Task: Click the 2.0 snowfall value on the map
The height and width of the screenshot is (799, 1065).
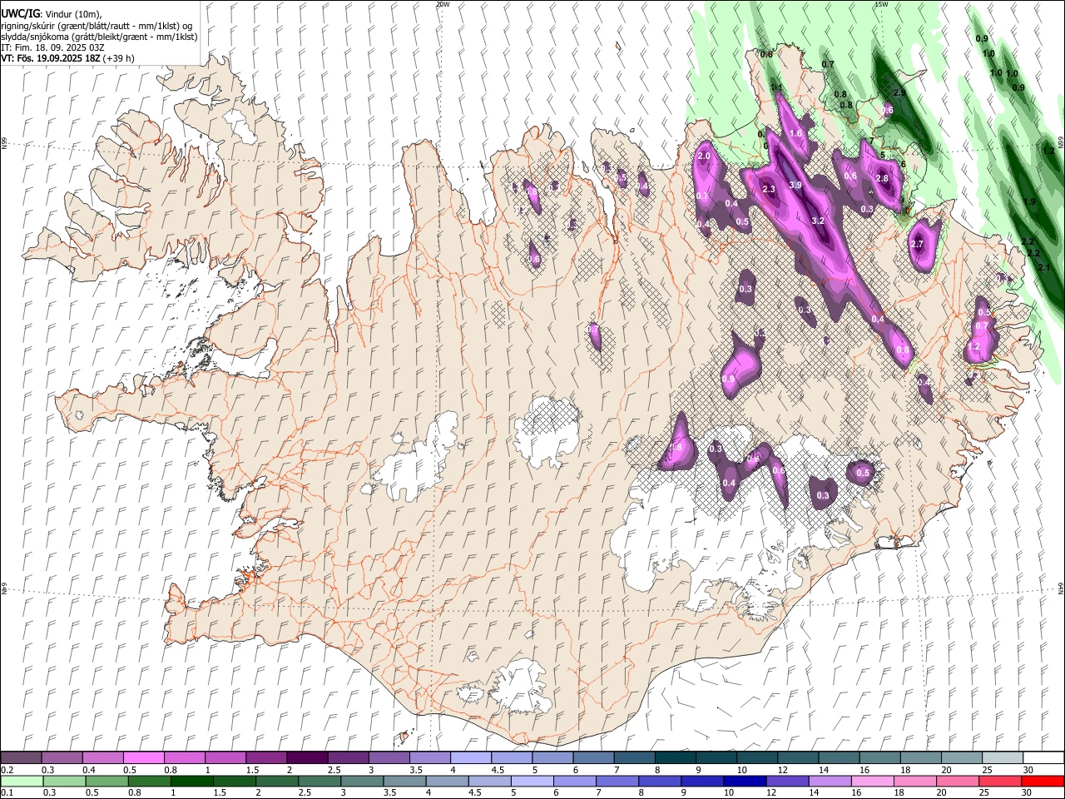Action: 704,156
